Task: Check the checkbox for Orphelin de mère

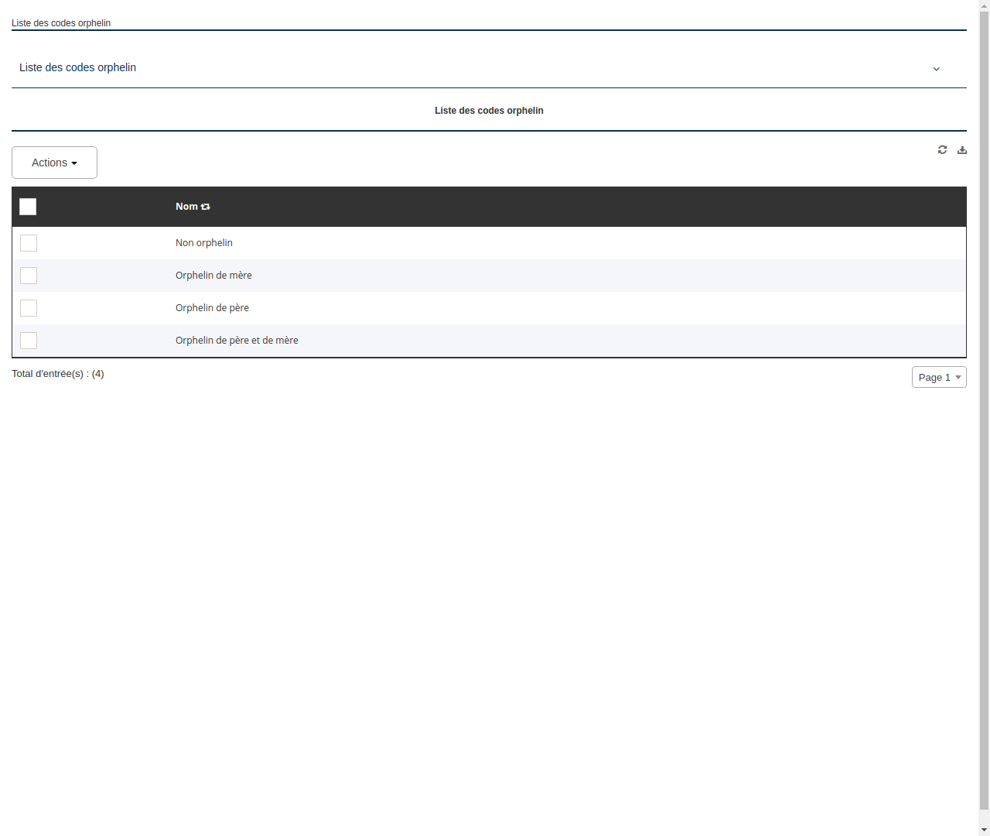Action: click(x=29, y=276)
